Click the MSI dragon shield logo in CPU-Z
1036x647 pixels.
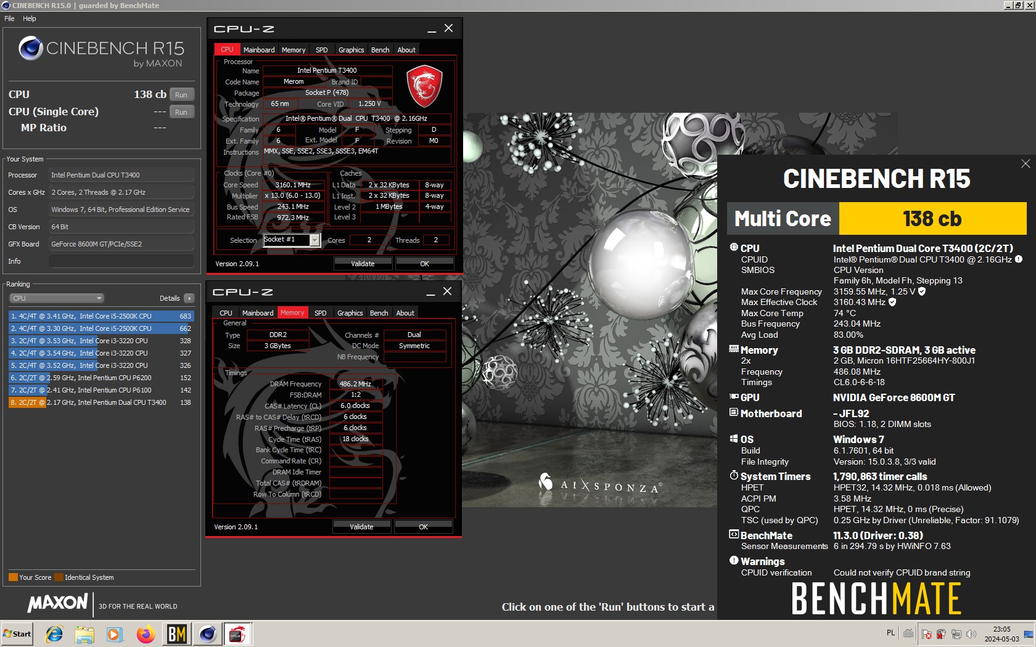[x=424, y=86]
